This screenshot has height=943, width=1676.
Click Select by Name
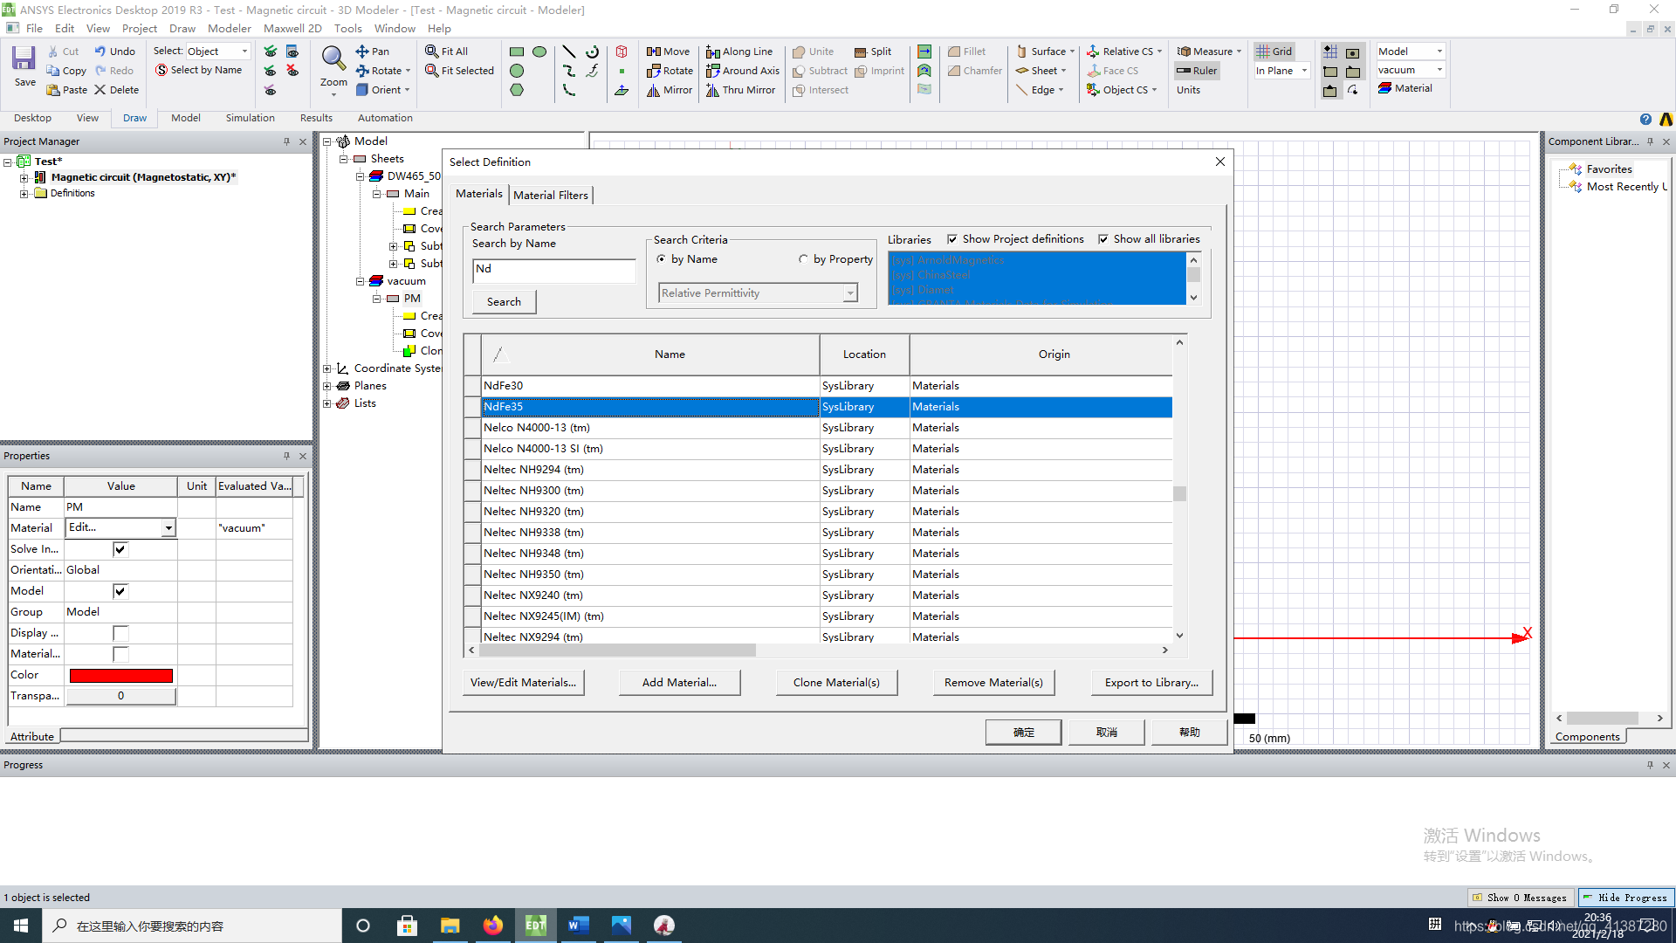pyautogui.click(x=198, y=71)
